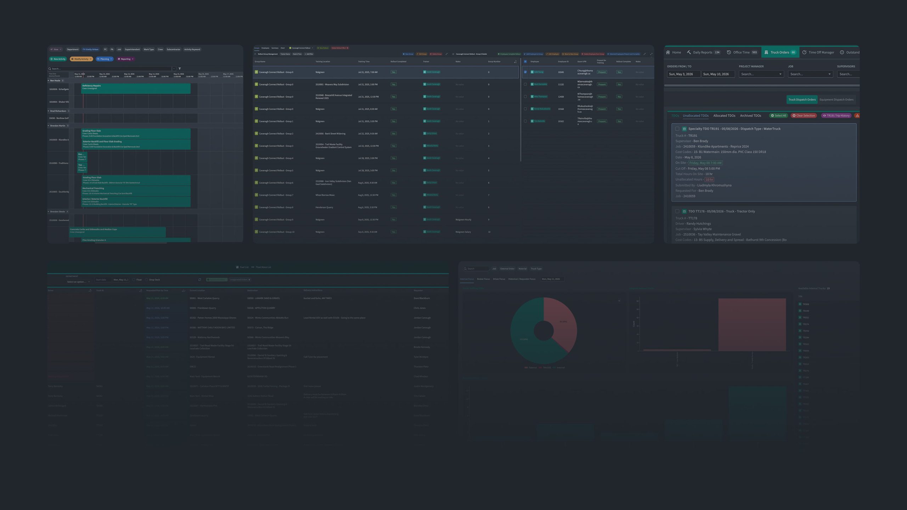Click the Select All button

point(778,115)
